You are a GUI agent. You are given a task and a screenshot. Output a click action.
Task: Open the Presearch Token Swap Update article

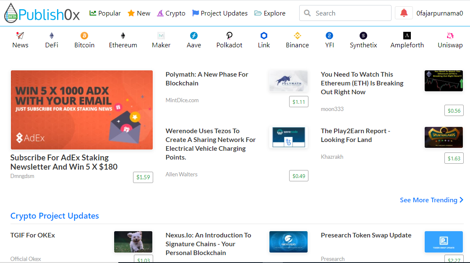[x=366, y=235]
